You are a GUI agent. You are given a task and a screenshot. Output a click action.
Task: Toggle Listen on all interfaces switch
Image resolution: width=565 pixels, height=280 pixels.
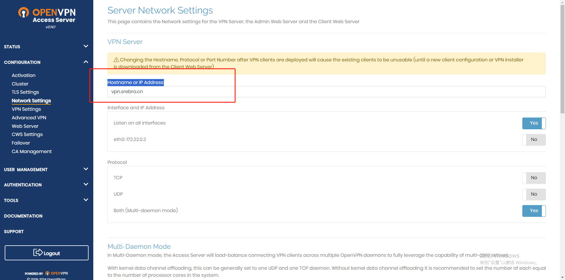[x=534, y=123]
